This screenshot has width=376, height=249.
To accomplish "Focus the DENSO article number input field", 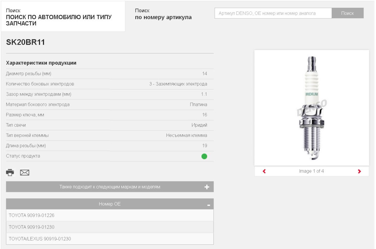I will 273,13.
